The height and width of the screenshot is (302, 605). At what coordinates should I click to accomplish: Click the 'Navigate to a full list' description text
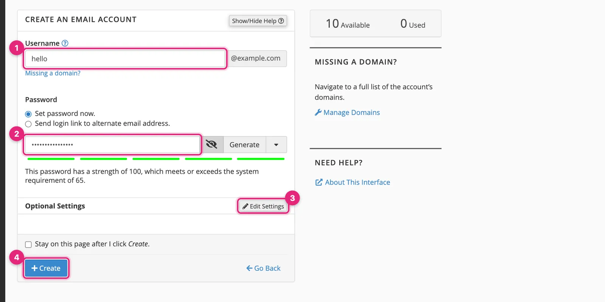(x=374, y=92)
